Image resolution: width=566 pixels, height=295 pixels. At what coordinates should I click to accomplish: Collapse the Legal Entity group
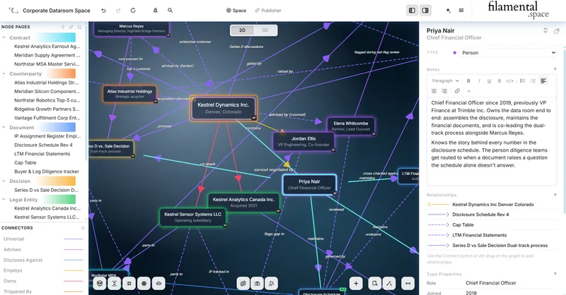[x=4, y=200]
